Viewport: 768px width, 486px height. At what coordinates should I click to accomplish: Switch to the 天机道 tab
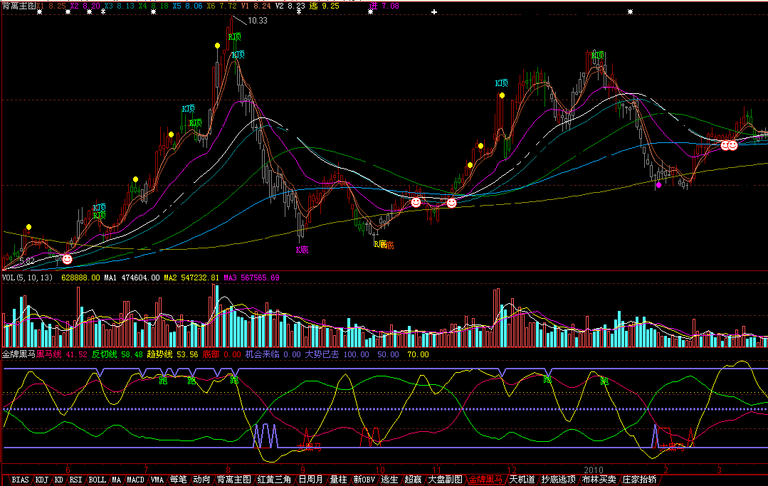click(522, 480)
